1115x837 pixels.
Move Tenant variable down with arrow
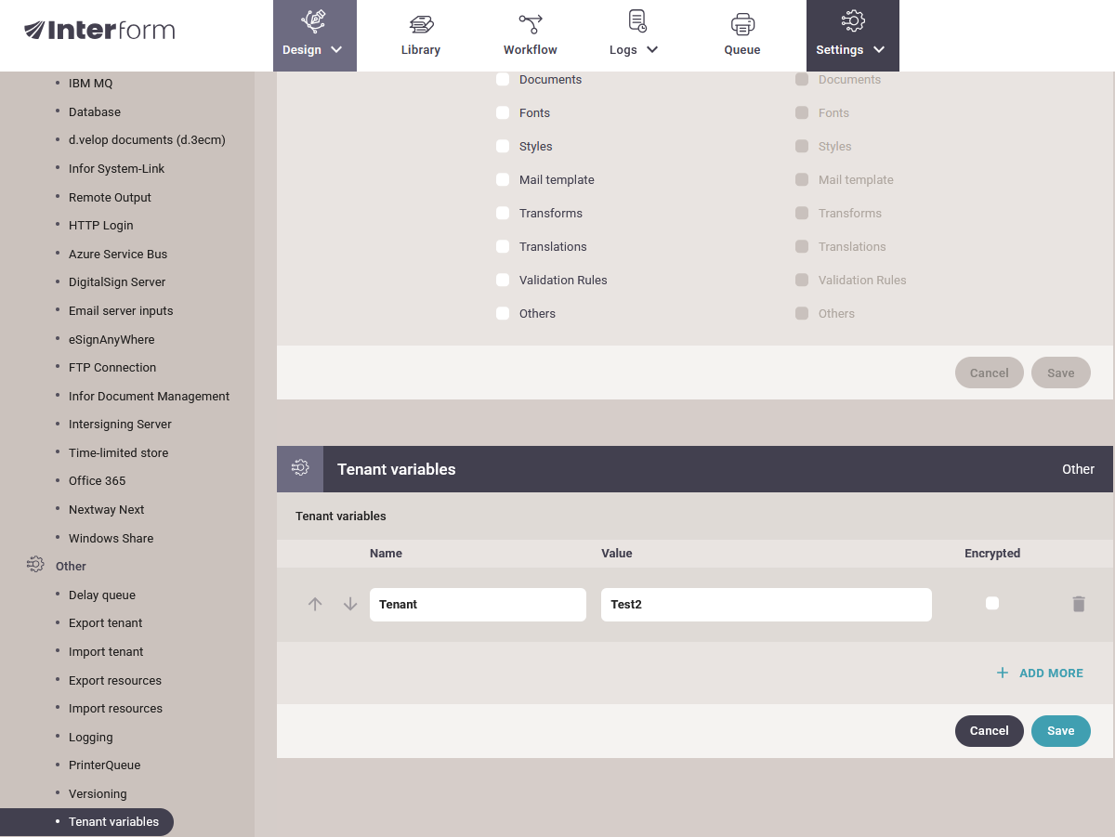click(350, 604)
